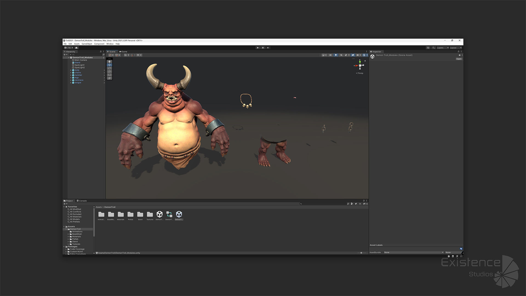The width and height of the screenshot is (526, 296).
Task: Open DemonTroll_Modules scene options kebab
Action: click(104, 58)
